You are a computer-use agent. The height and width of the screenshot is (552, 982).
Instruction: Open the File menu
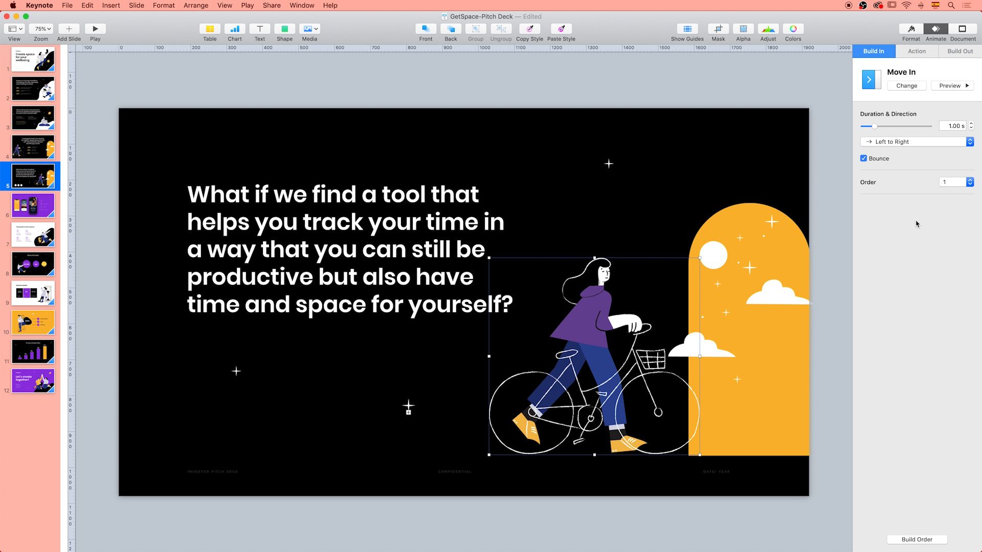[67, 5]
